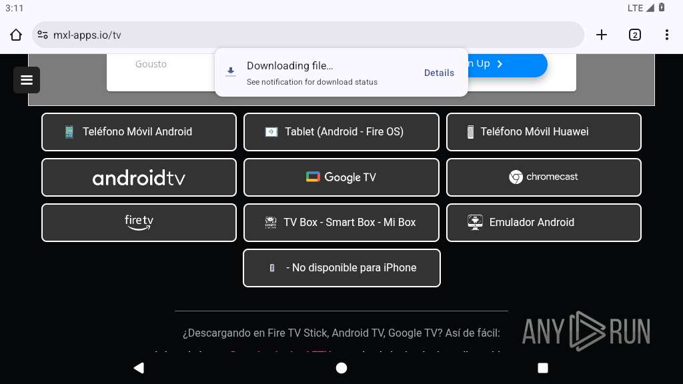Image resolution: width=683 pixels, height=384 pixels.
Task: Tap the download arrow icon in notification
Action: (x=231, y=72)
